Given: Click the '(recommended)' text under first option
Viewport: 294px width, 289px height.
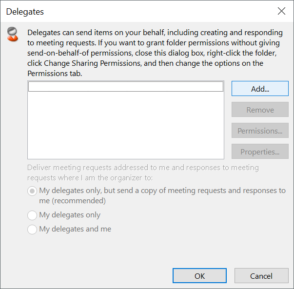Looking at the screenshot, I should 79,201.
